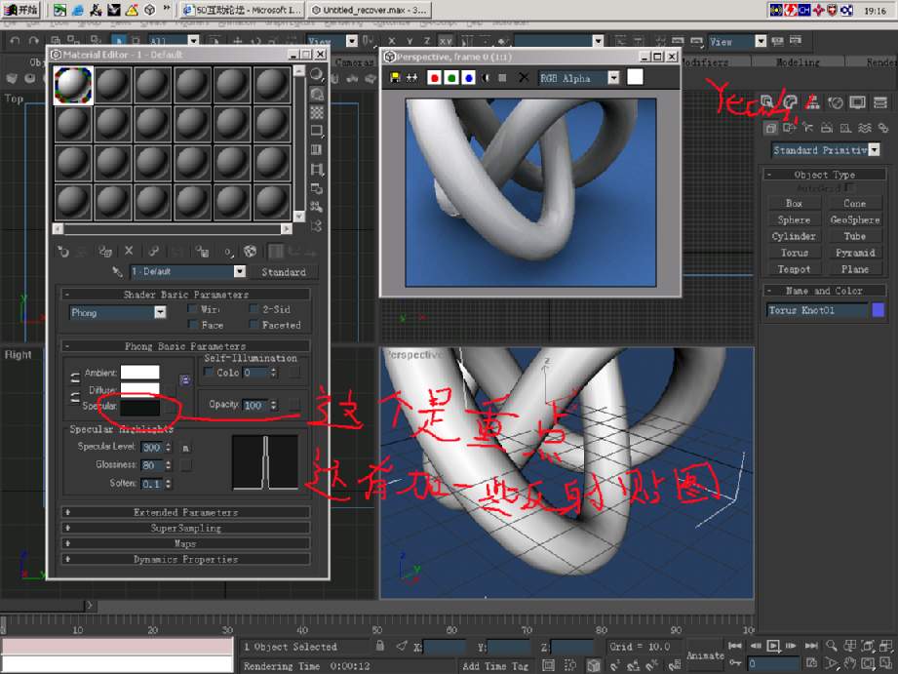Open the Motion command panel tab
The width and height of the screenshot is (898, 674).
tap(836, 102)
